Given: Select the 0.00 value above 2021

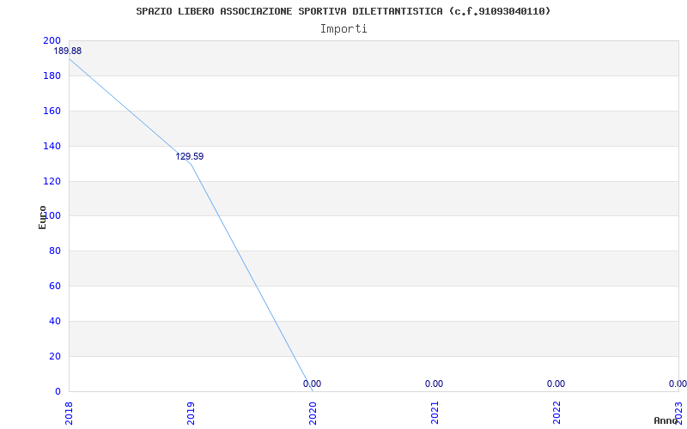Looking at the screenshot, I should (x=434, y=384).
